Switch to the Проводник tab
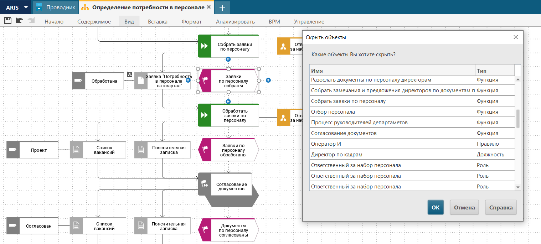 tap(56, 7)
